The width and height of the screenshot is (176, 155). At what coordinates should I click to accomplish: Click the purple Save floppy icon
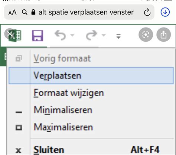pyautogui.click(x=38, y=36)
